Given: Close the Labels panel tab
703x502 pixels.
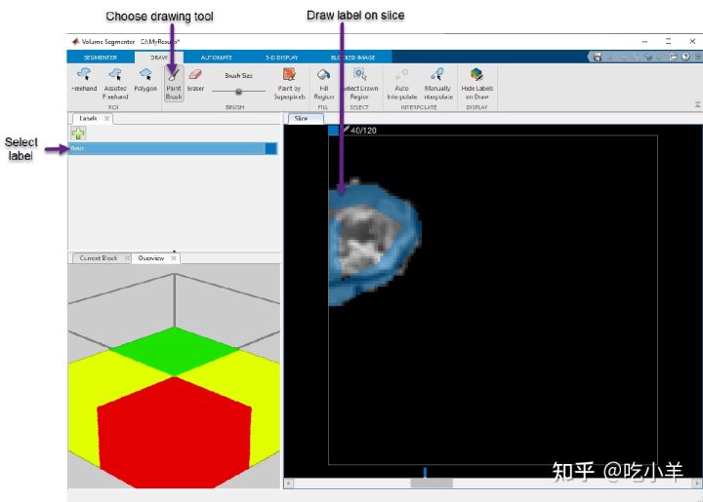Looking at the screenshot, I should 107,118.
